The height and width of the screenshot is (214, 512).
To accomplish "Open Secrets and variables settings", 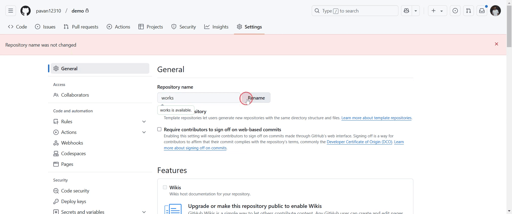I will click(83, 212).
